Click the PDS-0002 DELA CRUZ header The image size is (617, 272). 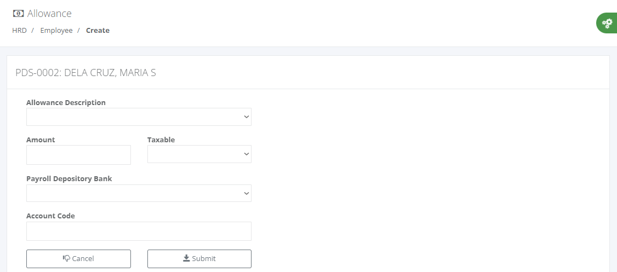click(x=85, y=73)
